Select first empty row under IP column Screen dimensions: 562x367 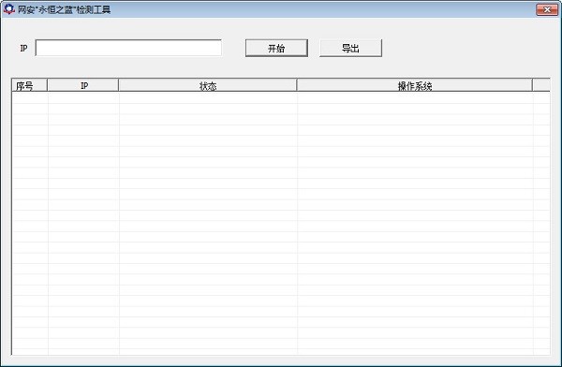click(83, 98)
